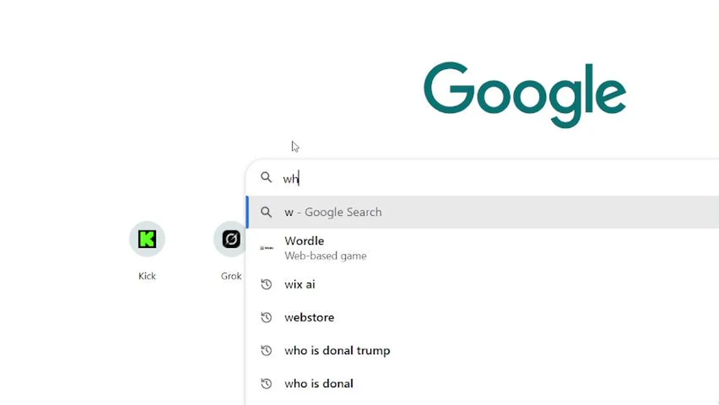Select the 'who is donal' suggestion text
Viewport: 719px width, 405px height.
click(319, 384)
